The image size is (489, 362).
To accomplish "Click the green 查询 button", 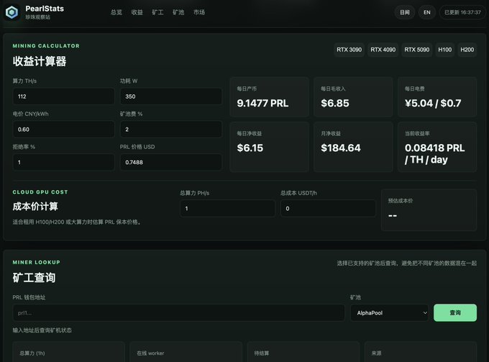I will (x=455, y=312).
